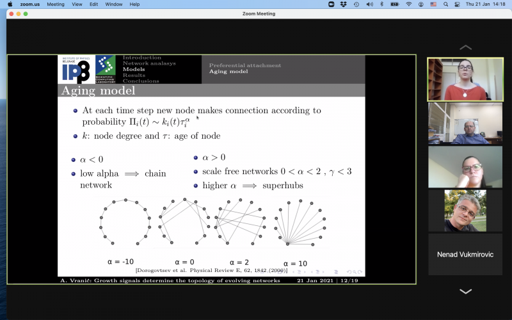Click the yellow minimize window button
Image resolution: width=512 pixels, height=320 pixels.
pos(19,13)
